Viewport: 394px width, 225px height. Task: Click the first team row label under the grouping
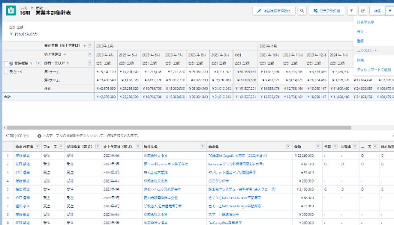[52, 72]
